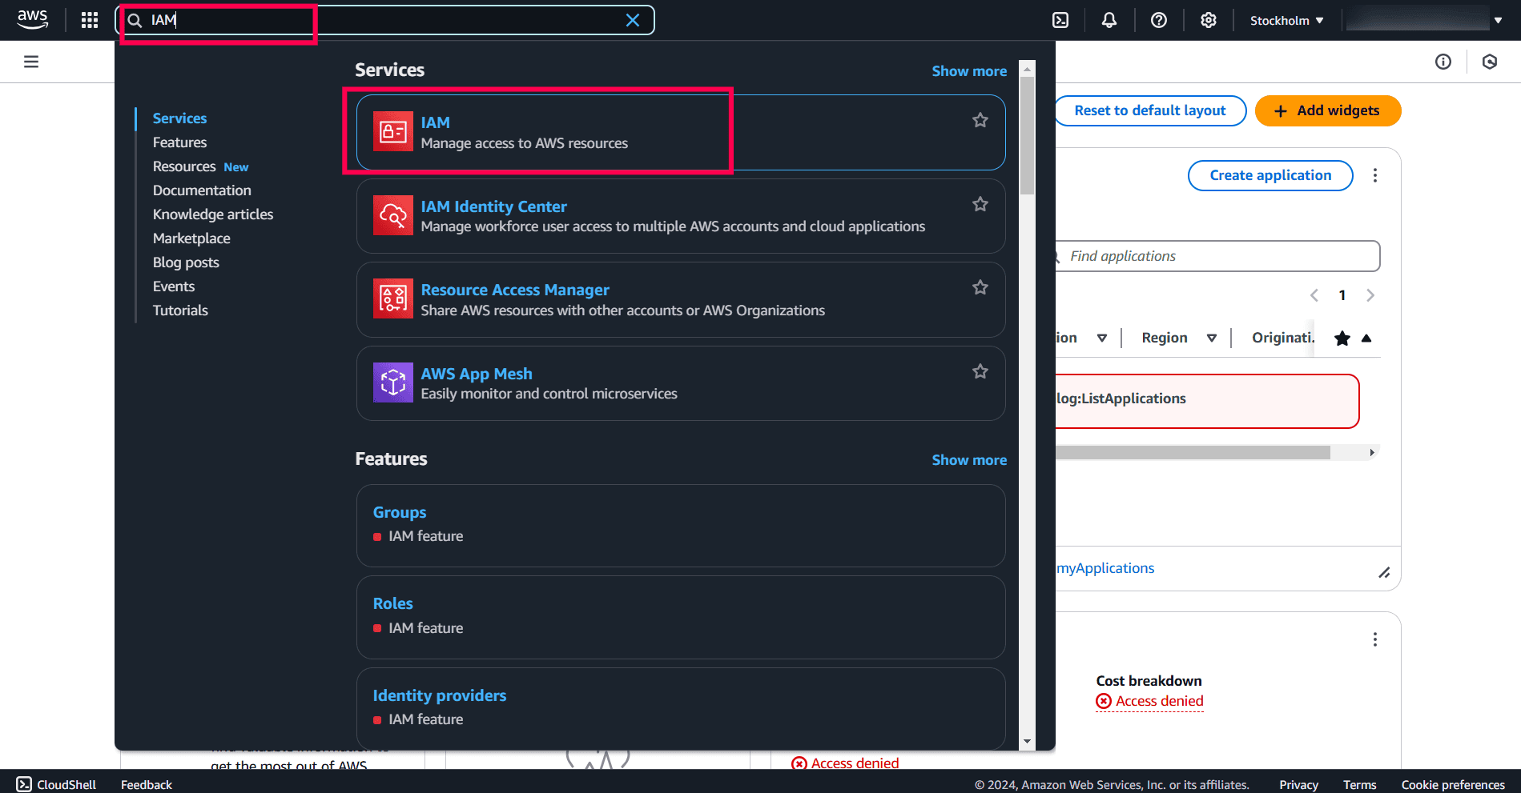Click the Find applications search field

[1217, 255]
